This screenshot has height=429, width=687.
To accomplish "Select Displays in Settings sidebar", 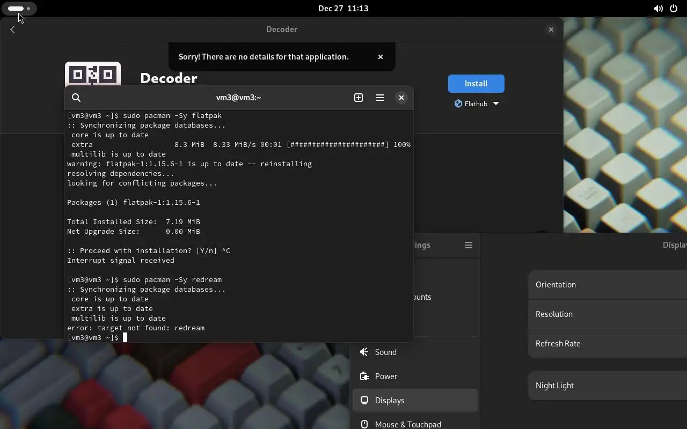I will point(415,401).
